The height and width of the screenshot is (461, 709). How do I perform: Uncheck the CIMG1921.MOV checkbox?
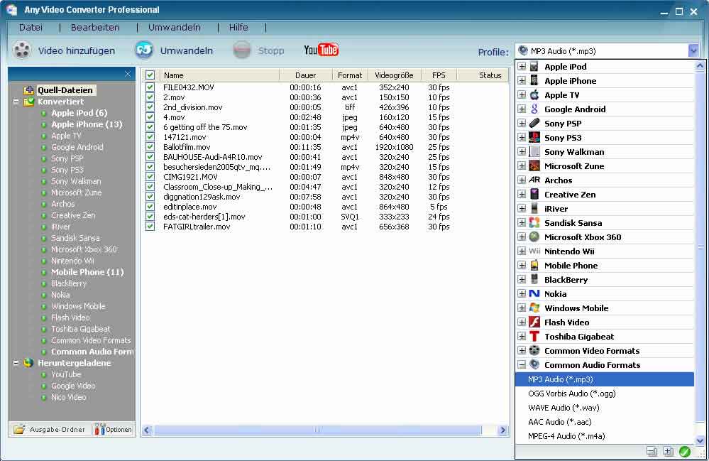click(x=150, y=176)
